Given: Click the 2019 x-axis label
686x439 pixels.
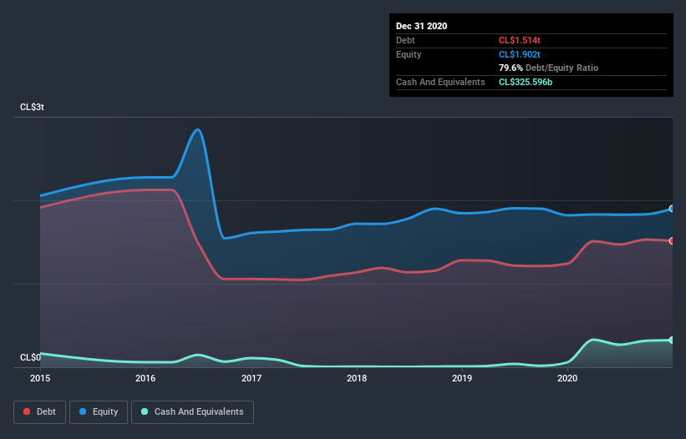Looking at the screenshot, I should pos(462,378).
